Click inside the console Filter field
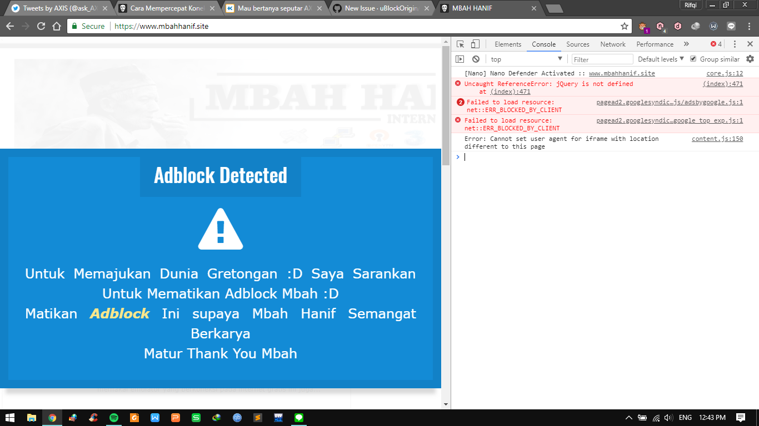The height and width of the screenshot is (426, 759). 602,59
